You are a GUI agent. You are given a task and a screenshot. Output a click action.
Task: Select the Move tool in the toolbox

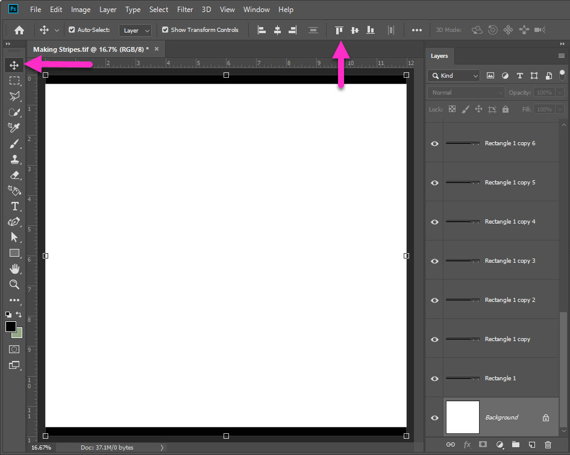point(14,65)
